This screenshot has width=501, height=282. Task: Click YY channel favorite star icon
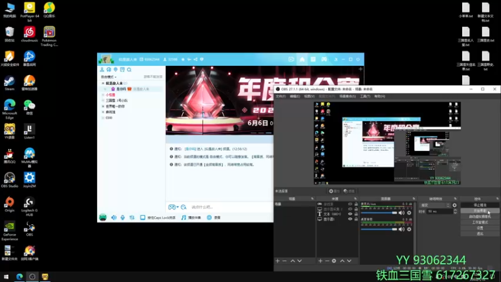point(183,60)
